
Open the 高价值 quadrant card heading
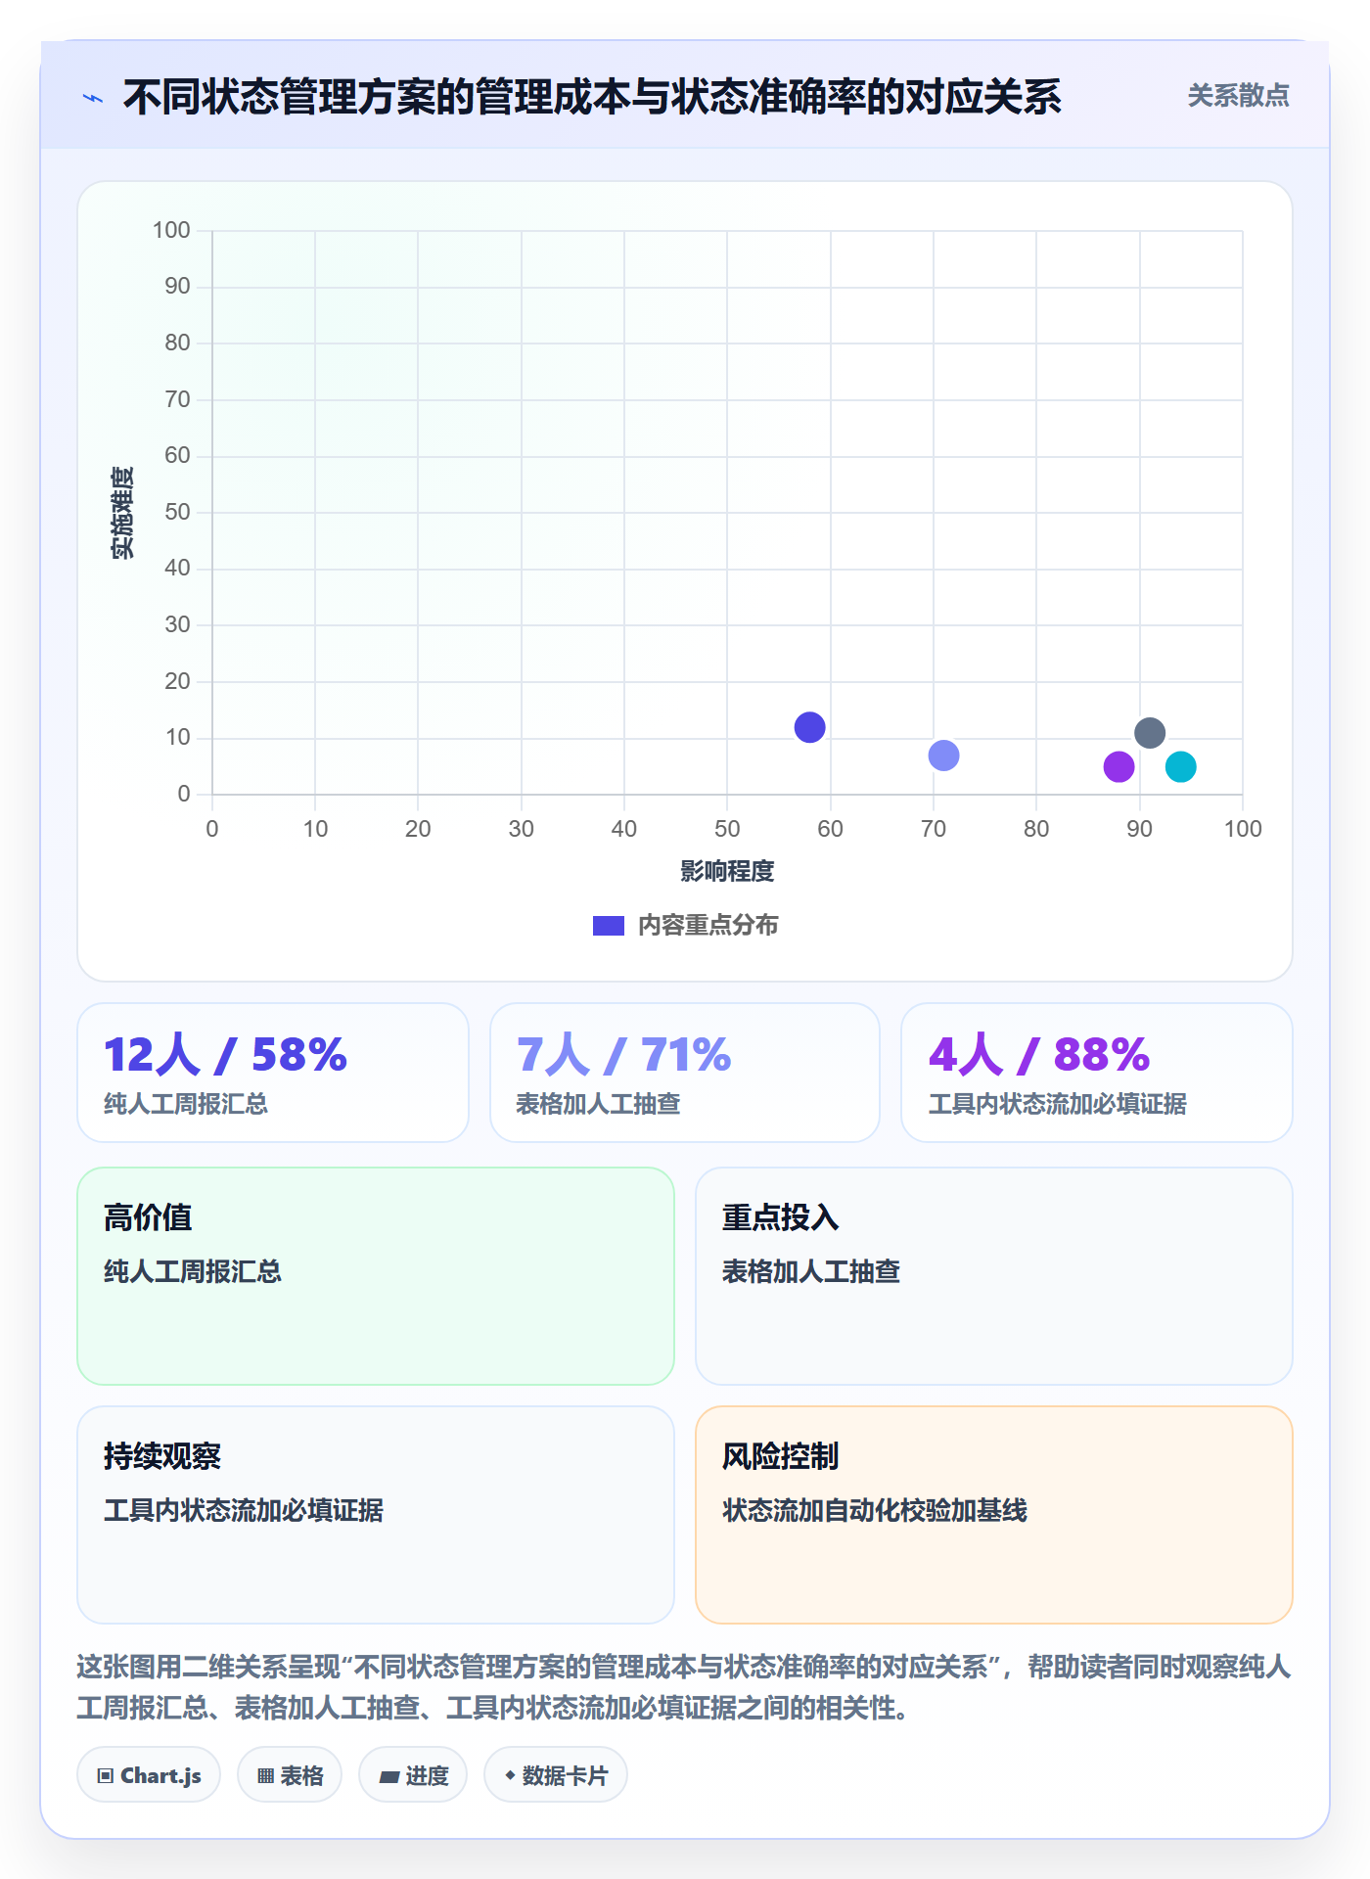148,1217
